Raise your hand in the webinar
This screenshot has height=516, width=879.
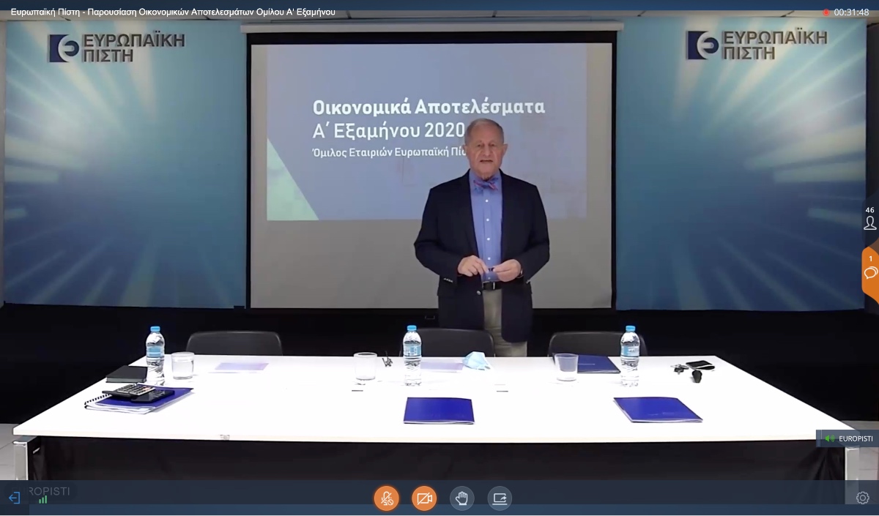pyautogui.click(x=461, y=498)
